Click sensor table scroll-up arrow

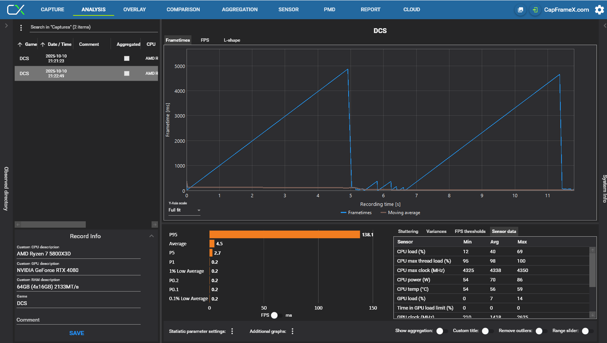(x=593, y=250)
